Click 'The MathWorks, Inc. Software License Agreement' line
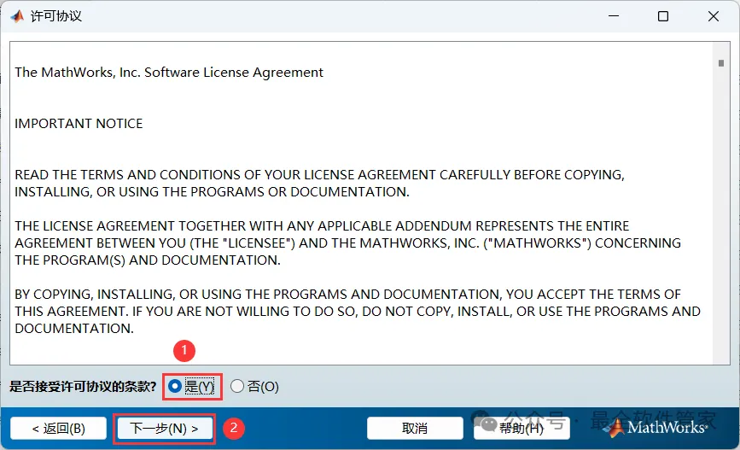 pyautogui.click(x=169, y=73)
